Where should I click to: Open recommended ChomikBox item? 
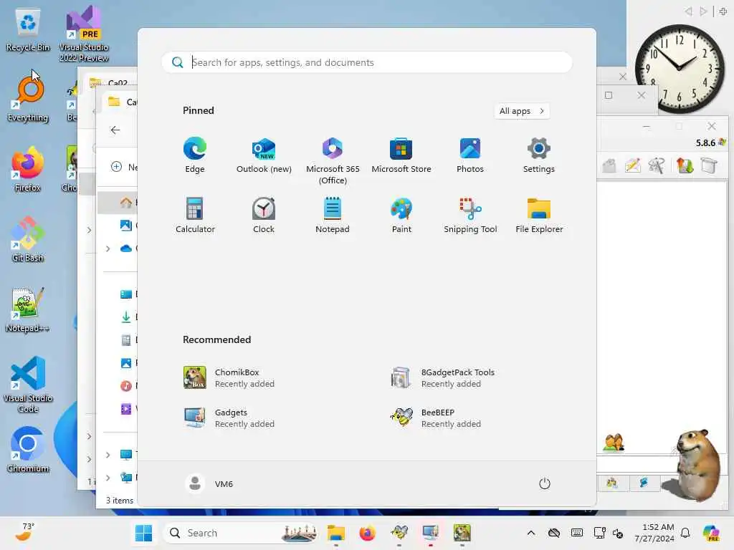(x=229, y=378)
